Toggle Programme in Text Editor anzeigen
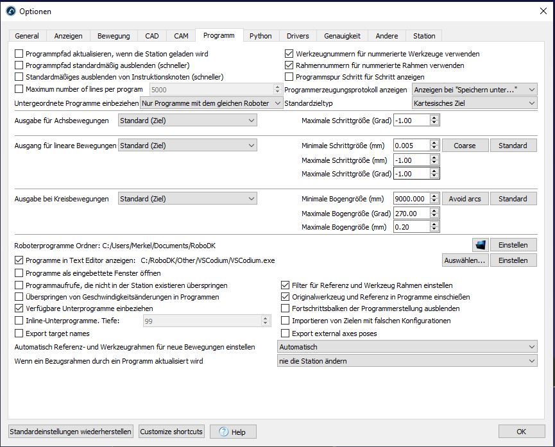 (x=19, y=260)
